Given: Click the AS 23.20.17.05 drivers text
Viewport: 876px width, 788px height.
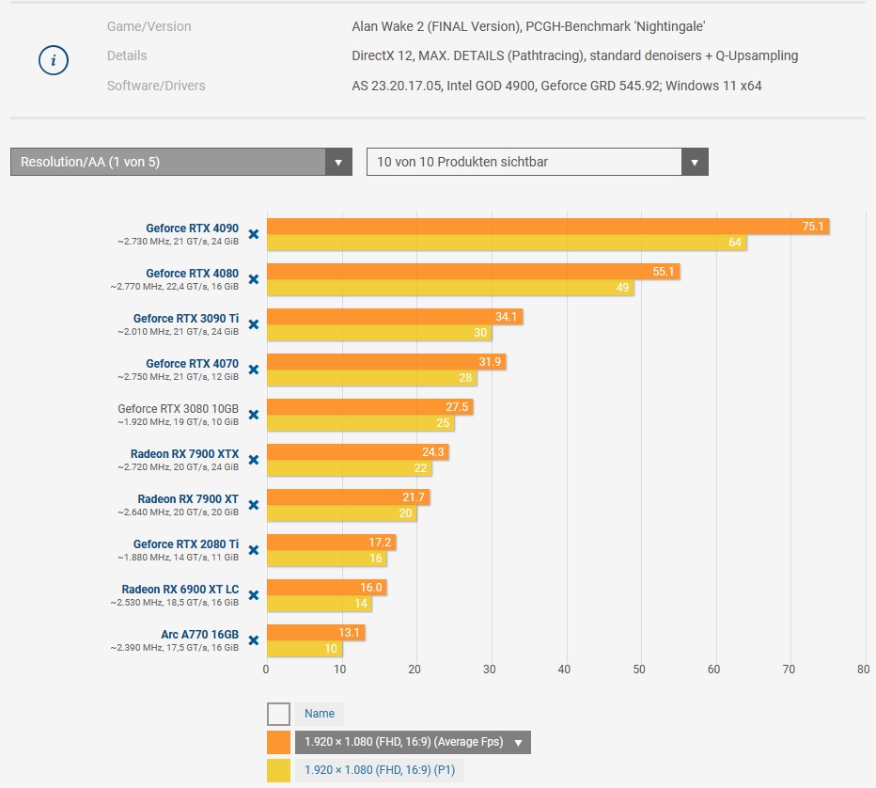Looking at the screenshot, I should [556, 86].
